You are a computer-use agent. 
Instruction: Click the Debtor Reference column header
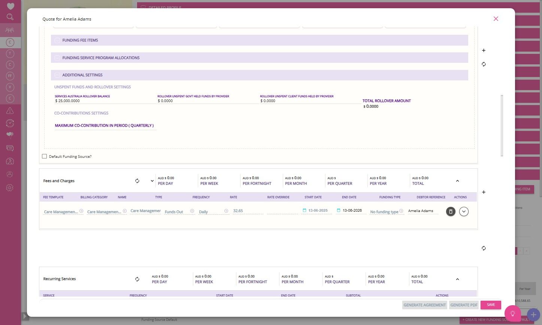(x=431, y=197)
